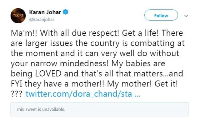
Task: Open the twitter.com/dora_chand/sta link
Action: 79,94
